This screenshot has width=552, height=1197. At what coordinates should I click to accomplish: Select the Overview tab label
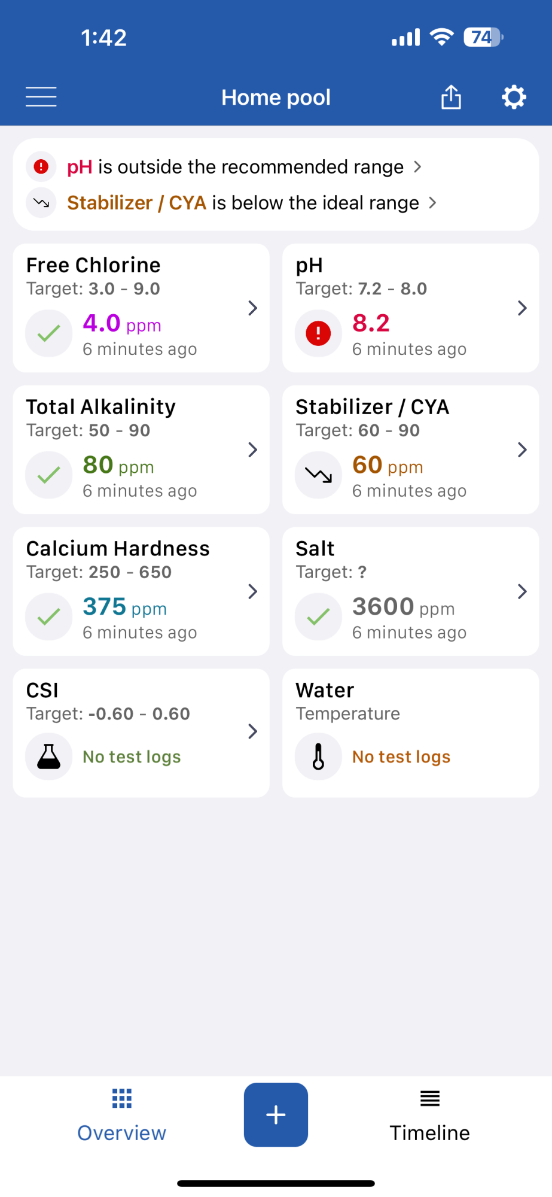click(122, 1133)
